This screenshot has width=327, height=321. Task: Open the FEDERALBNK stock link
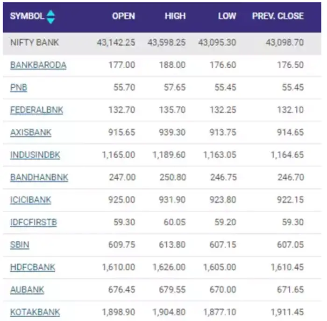pos(36,110)
